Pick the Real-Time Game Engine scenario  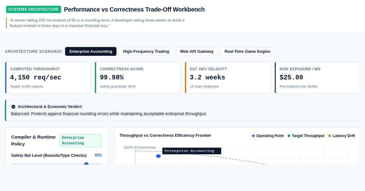247,51
